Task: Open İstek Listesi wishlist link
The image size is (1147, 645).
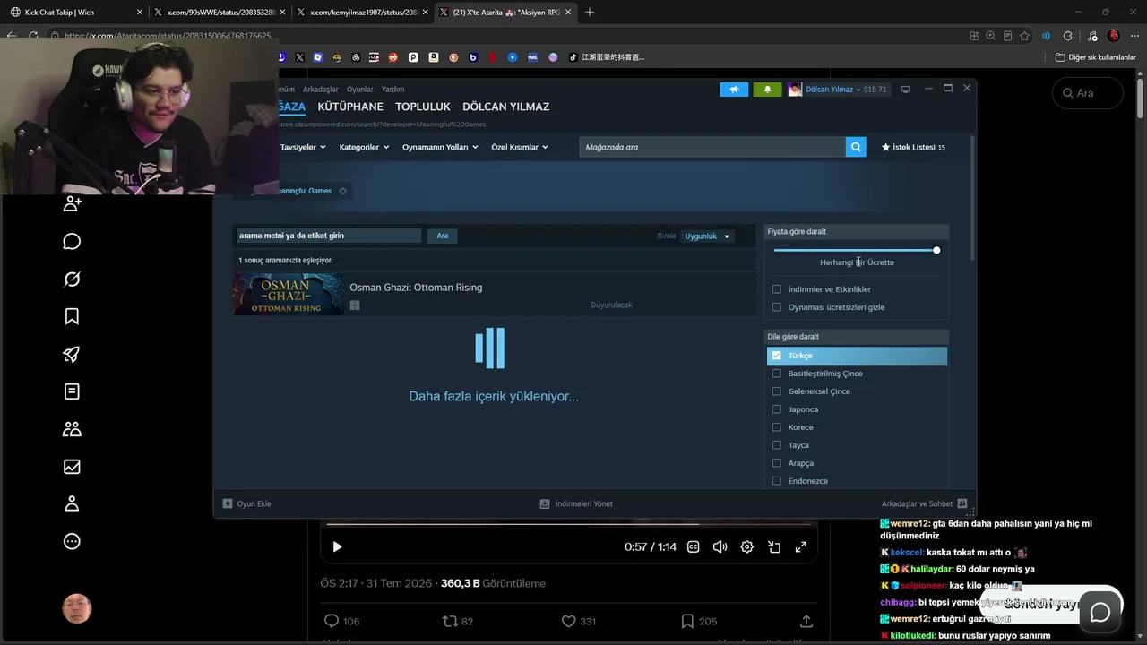Action: (913, 147)
